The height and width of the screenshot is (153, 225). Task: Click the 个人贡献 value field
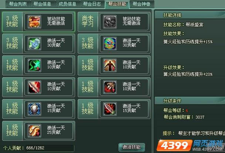pos(50,148)
